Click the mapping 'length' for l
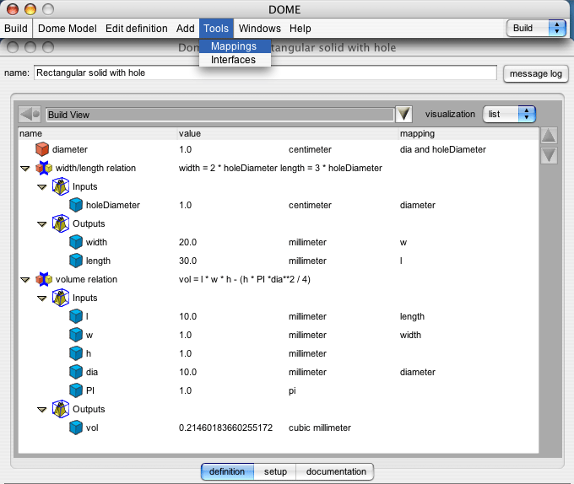The image size is (574, 484). pyautogui.click(x=412, y=316)
